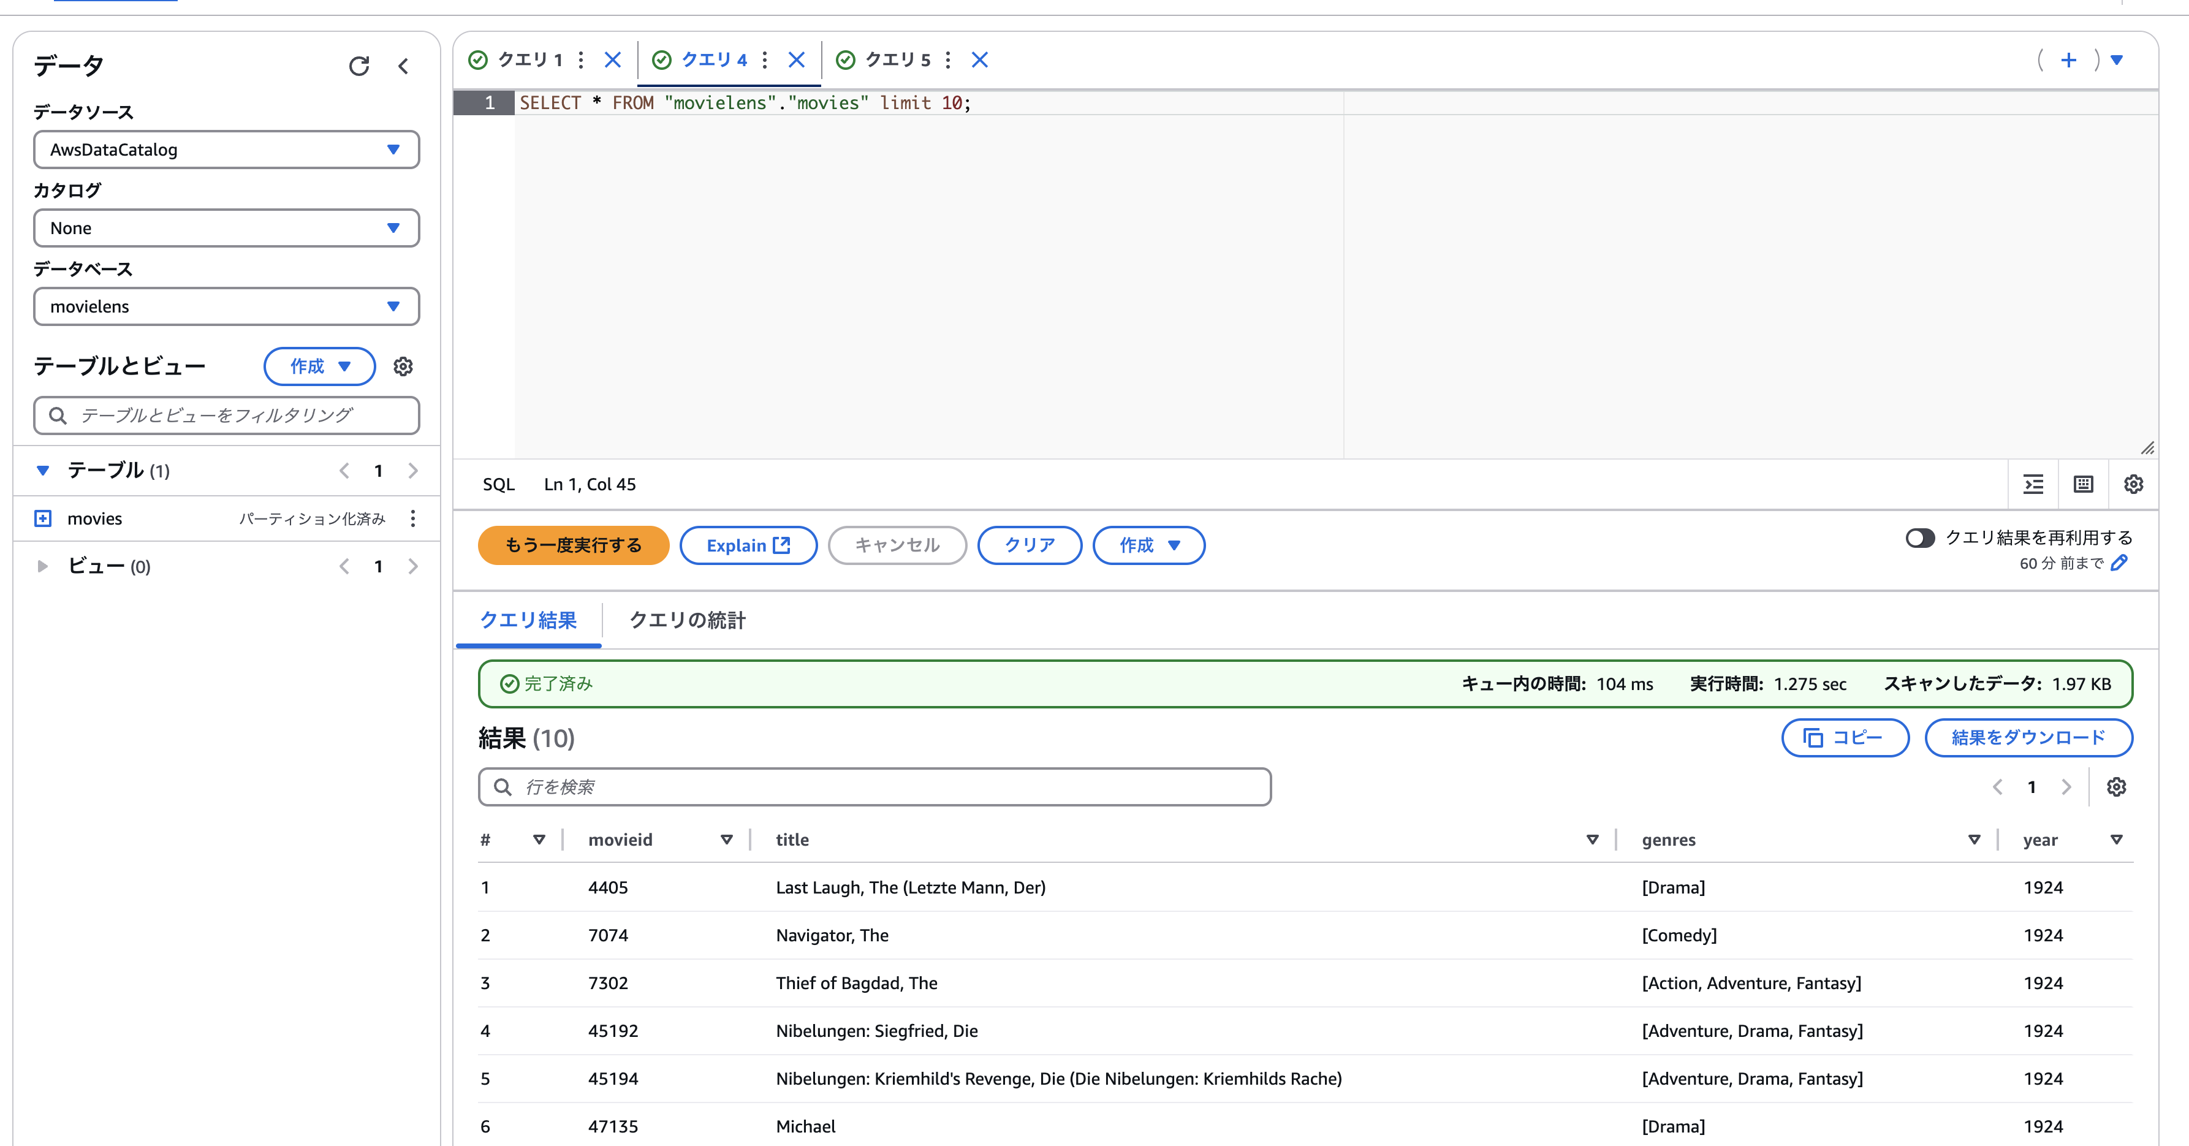This screenshot has width=2189, height=1146.
Task: Focus the テーブルとビューをフィルタリング search field
Action: [226, 416]
